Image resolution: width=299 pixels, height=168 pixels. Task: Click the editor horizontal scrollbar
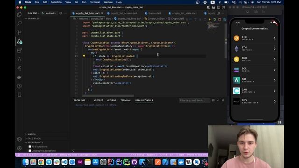(x=108, y=96)
